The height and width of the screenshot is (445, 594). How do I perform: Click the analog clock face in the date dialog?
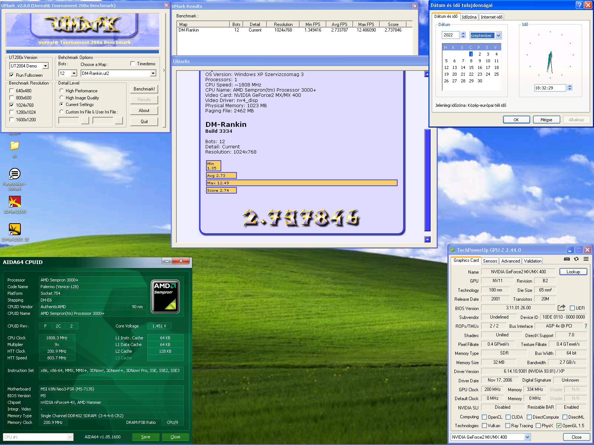coord(550,55)
